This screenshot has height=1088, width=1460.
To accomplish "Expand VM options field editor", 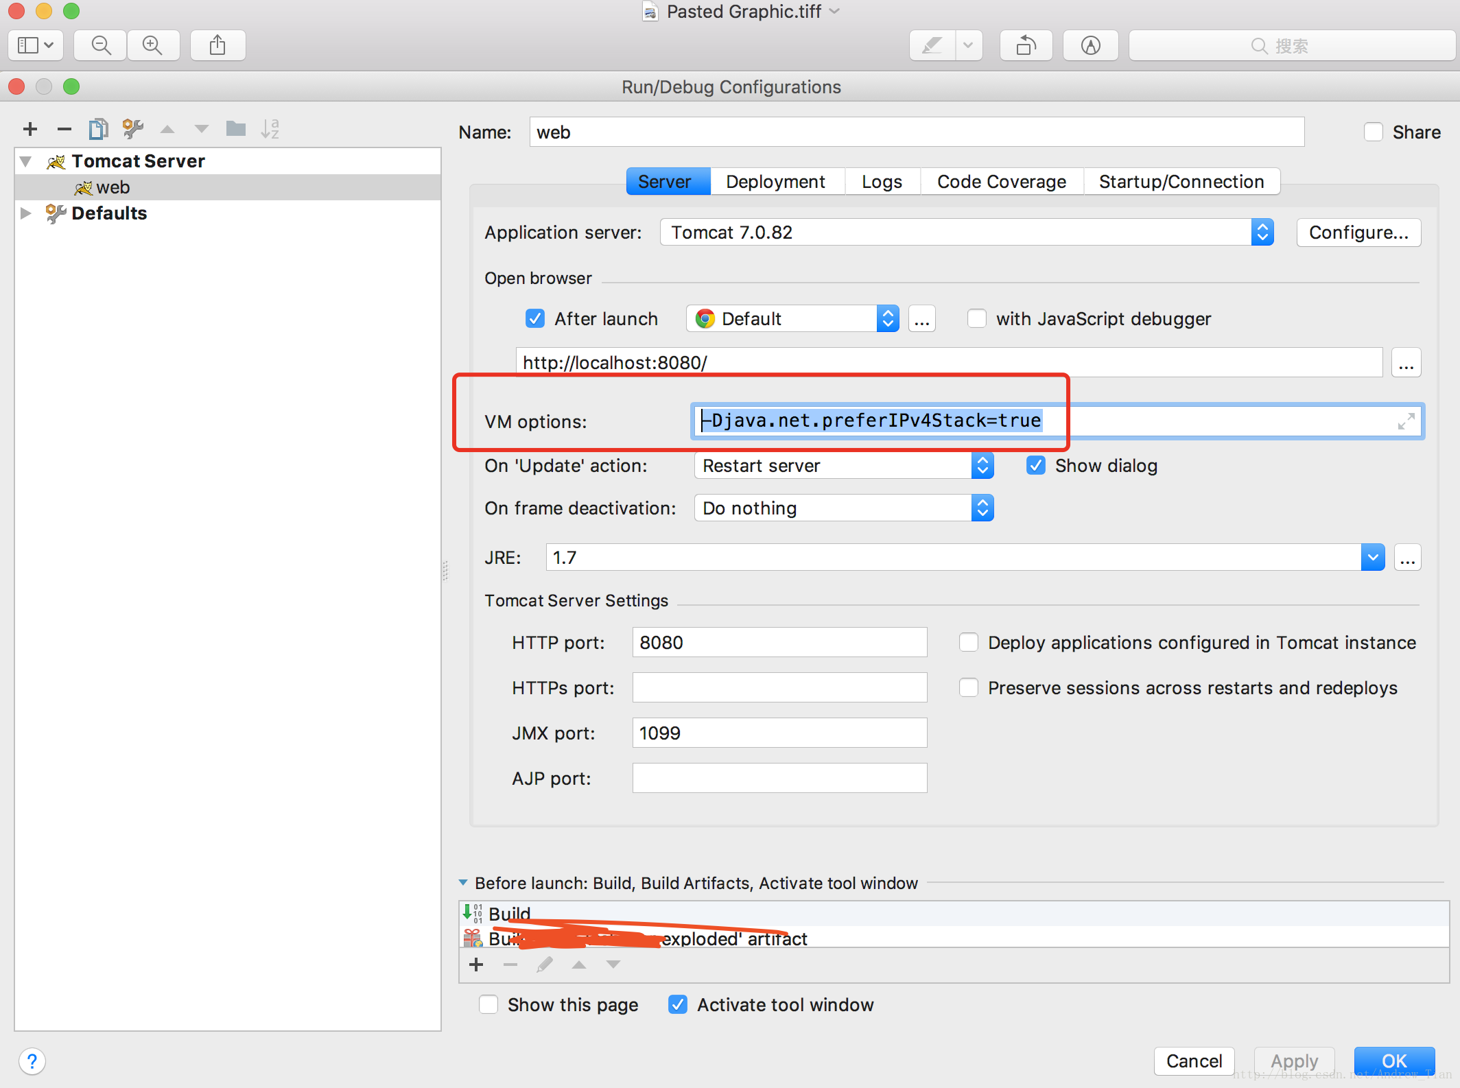I will 1406,421.
